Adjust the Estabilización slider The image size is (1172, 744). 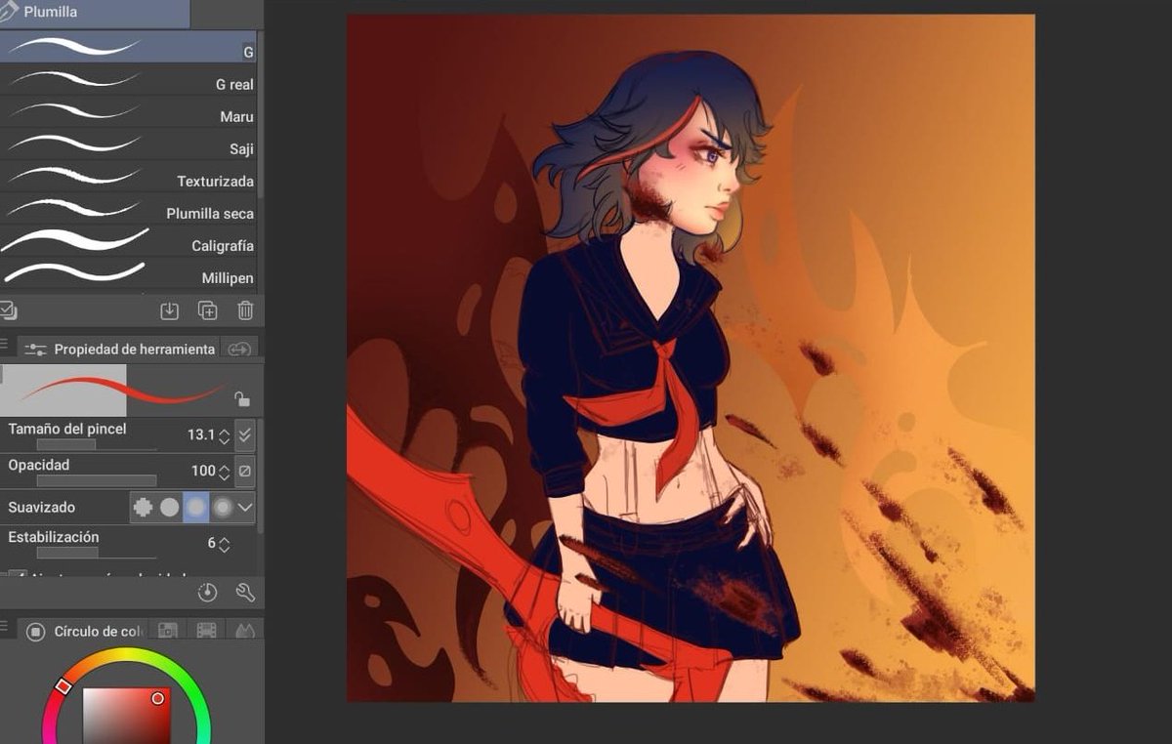(97, 553)
